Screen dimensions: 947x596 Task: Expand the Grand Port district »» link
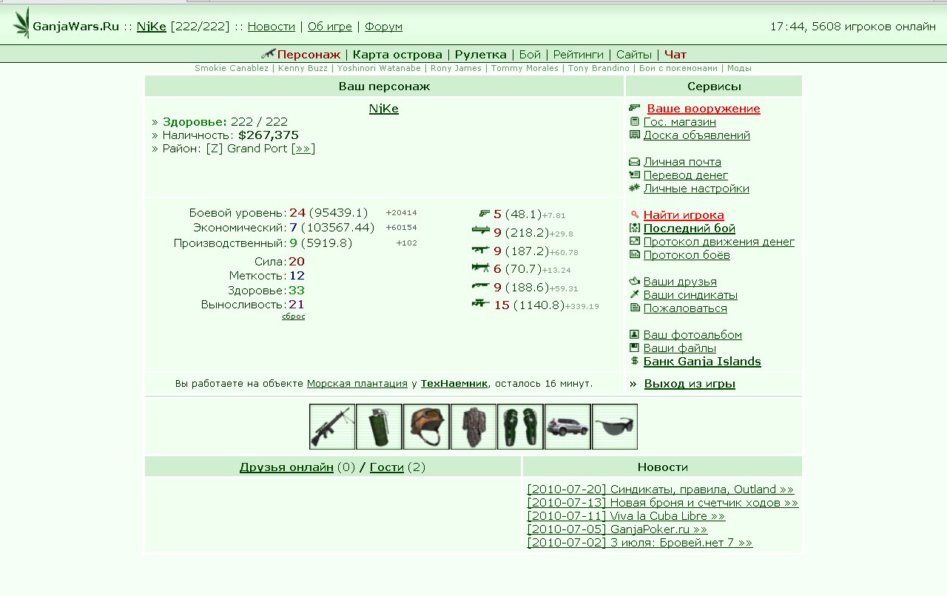(303, 149)
